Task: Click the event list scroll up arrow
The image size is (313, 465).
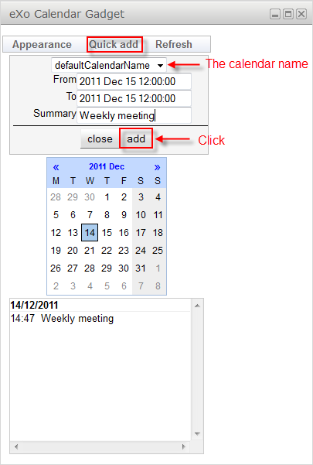Action: click(x=197, y=306)
